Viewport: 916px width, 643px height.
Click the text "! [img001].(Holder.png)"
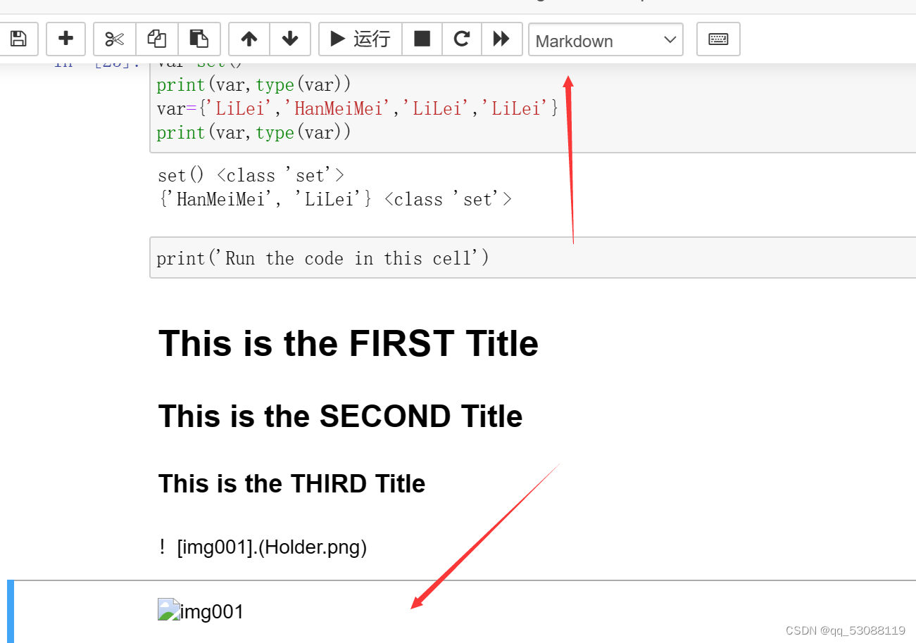tap(263, 547)
